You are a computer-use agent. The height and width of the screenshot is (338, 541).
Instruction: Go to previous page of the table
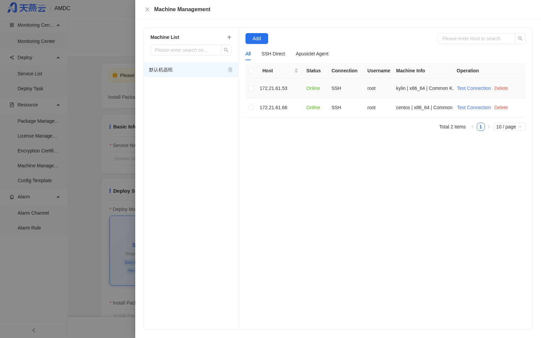click(x=473, y=127)
